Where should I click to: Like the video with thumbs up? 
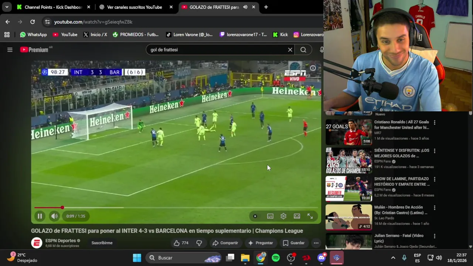tap(181, 243)
